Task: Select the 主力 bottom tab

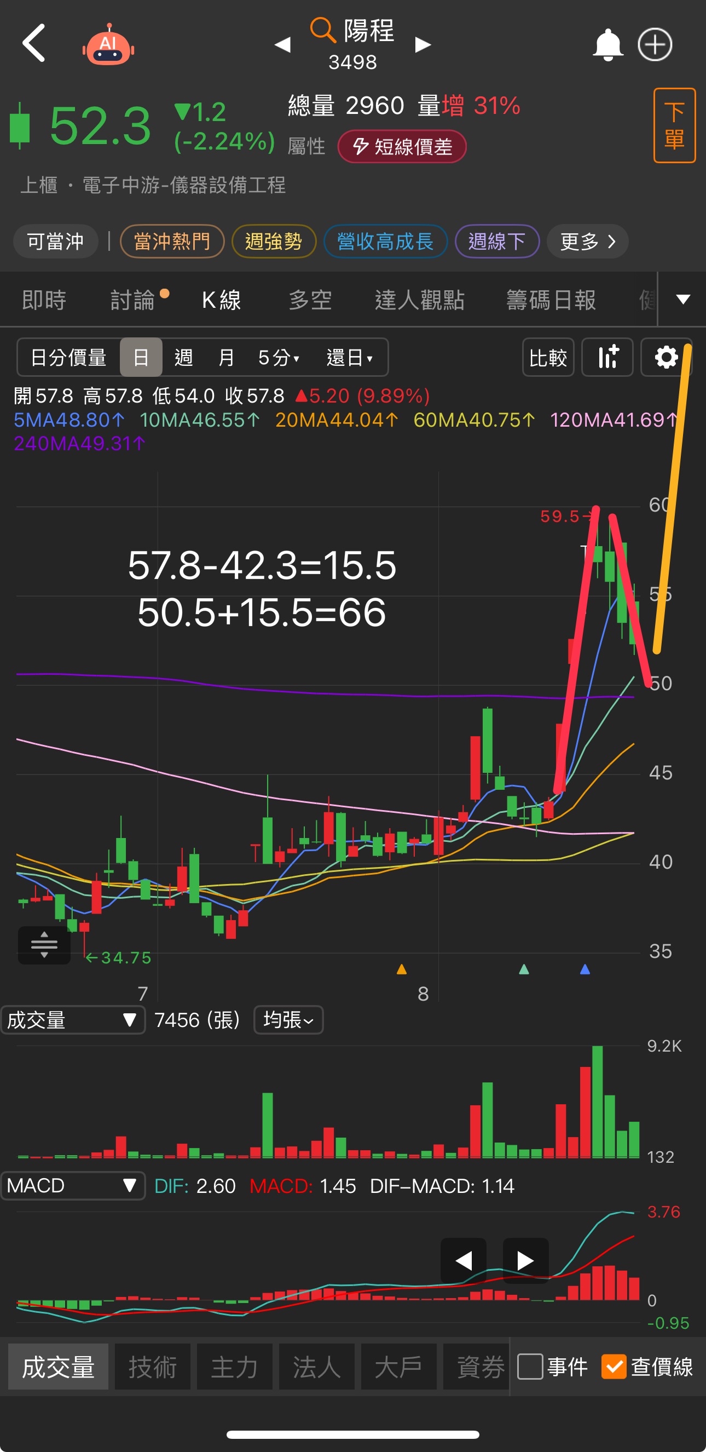Action: (235, 1367)
